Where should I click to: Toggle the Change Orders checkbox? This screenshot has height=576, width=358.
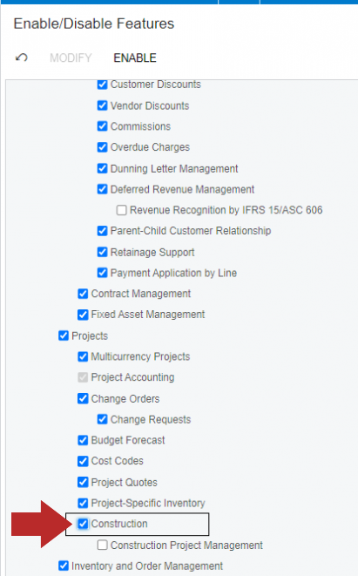point(83,398)
